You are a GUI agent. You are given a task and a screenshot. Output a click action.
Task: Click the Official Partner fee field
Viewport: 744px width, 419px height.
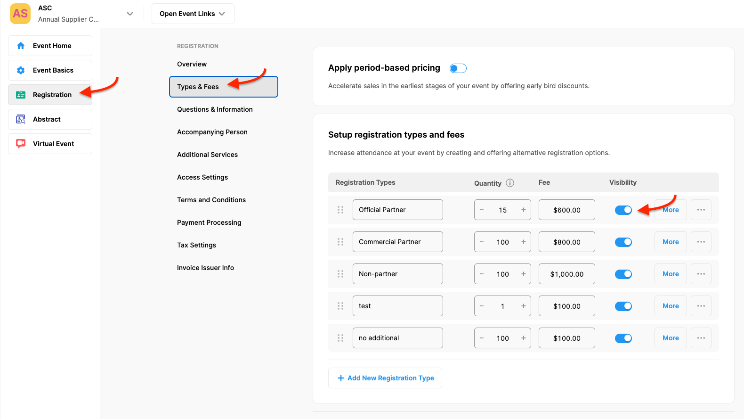click(566, 210)
